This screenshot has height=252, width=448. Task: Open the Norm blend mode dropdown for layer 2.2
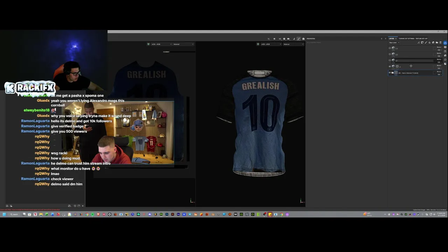[439, 53]
